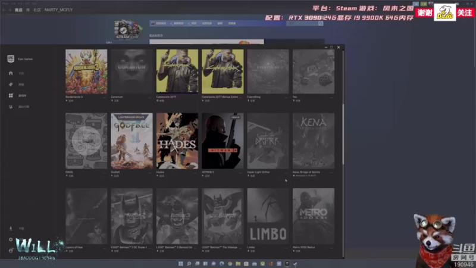
Task: Open the Xbox app from the taskbar
Action: click(262, 263)
